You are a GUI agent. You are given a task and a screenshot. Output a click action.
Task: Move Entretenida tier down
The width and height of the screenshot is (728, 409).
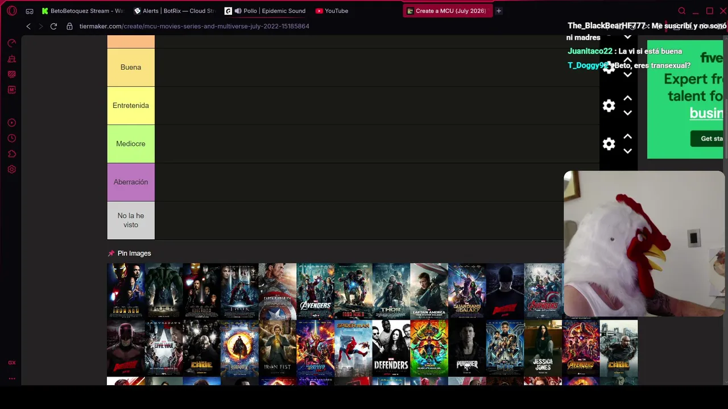coord(627,113)
